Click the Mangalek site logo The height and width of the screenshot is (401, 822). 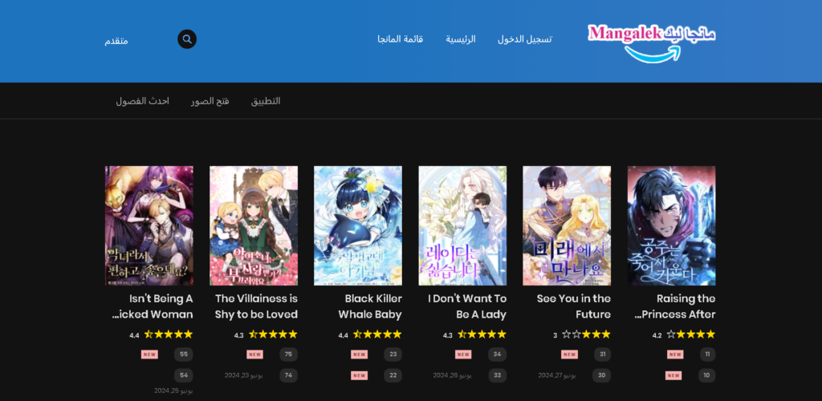pos(652,43)
